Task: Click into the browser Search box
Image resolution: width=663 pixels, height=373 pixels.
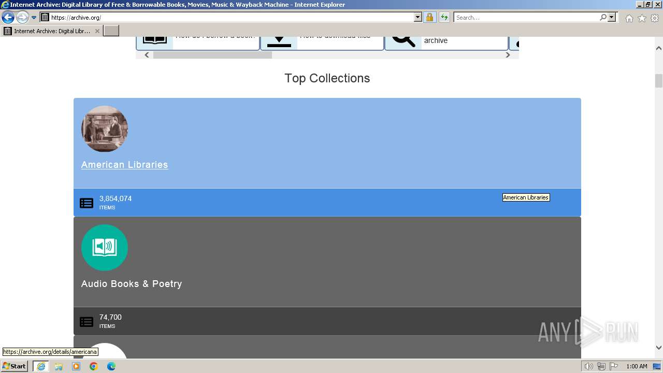Action: click(x=527, y=17)
